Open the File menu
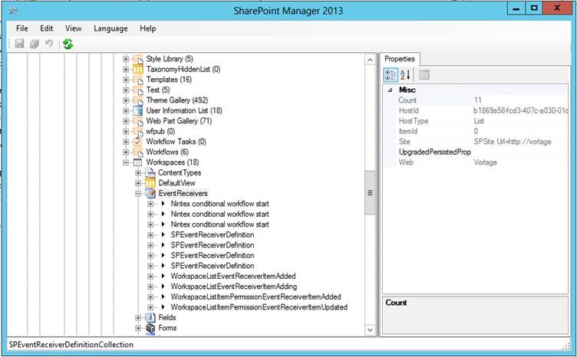Viewport: 577px width, 357px height. point(21,28)
